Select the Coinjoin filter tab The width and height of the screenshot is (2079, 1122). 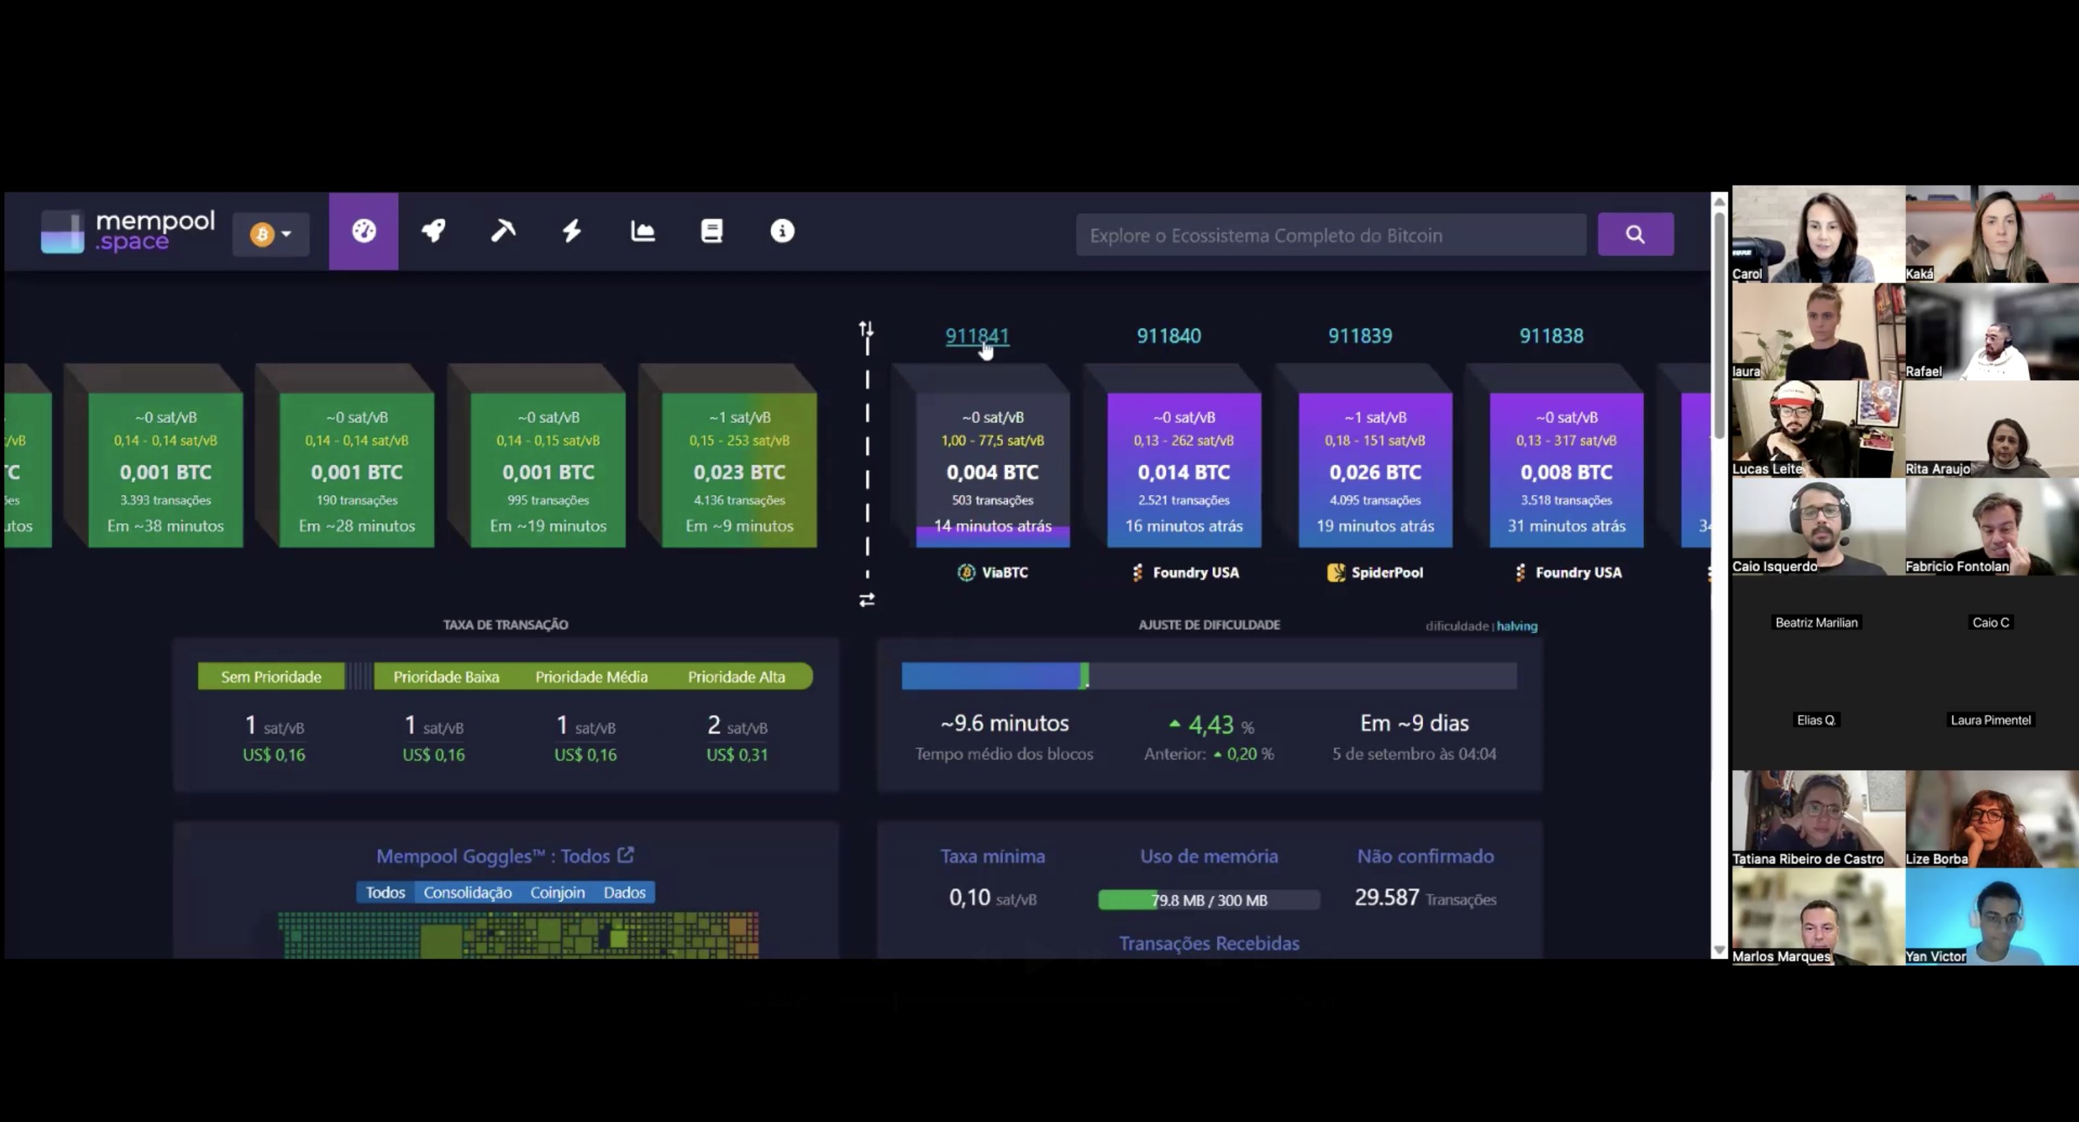[x=557, y=892]
